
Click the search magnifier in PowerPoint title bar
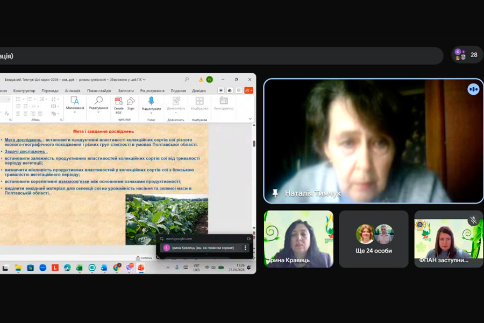coord(187,80)
